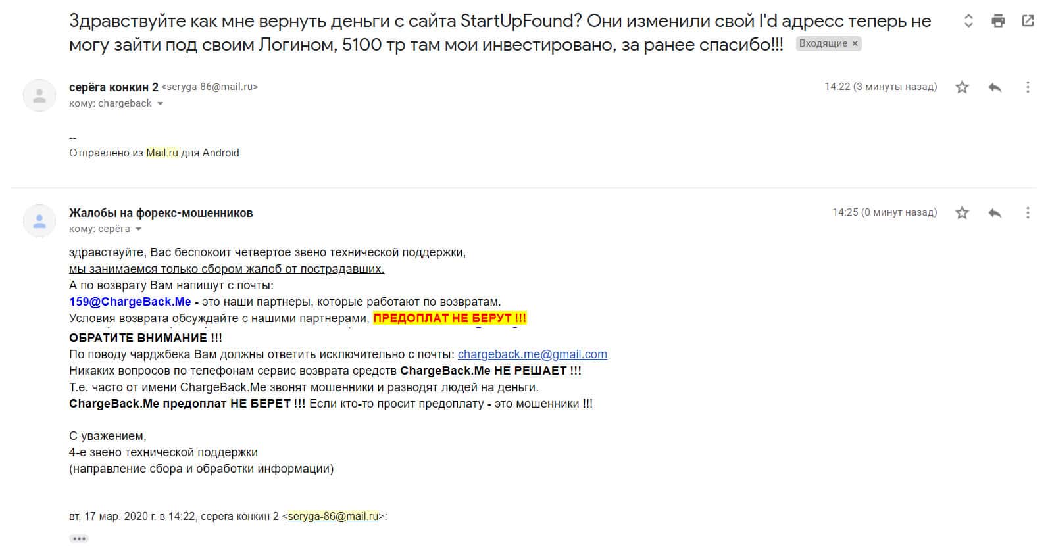
Task: Expand all messages using the up-down arrows icon
Action: pos(968,21)
